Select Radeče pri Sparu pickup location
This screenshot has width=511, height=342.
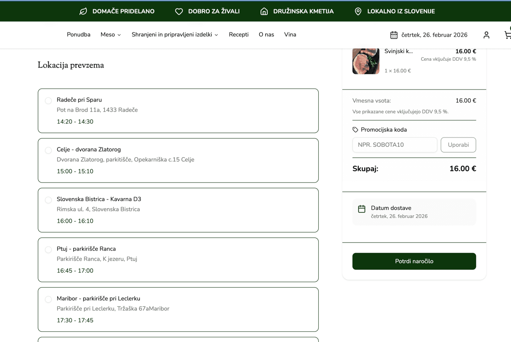click(x=48, y=100)
